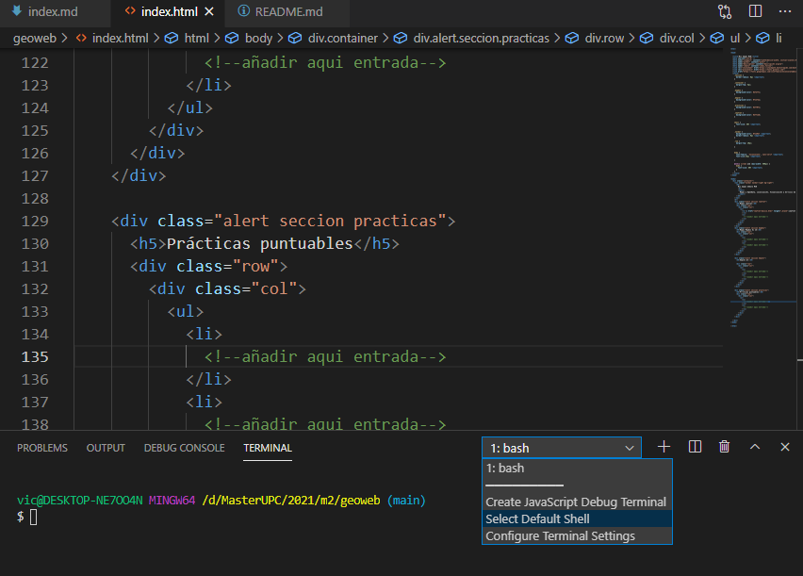Maximize the panel with the up chevron
Image resolution: width=803 pixels, height=576 pixels.
click(755, 447)
